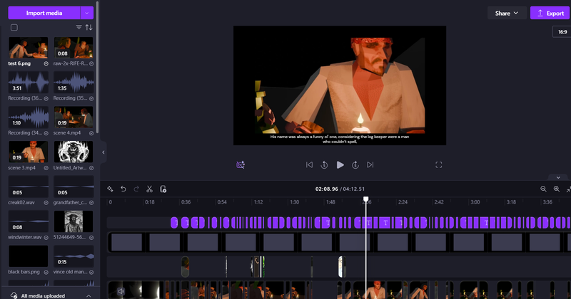Screen dimensions: 571x299
Task: Click the All media uploaded cloud icon
Action: point(14,295)
